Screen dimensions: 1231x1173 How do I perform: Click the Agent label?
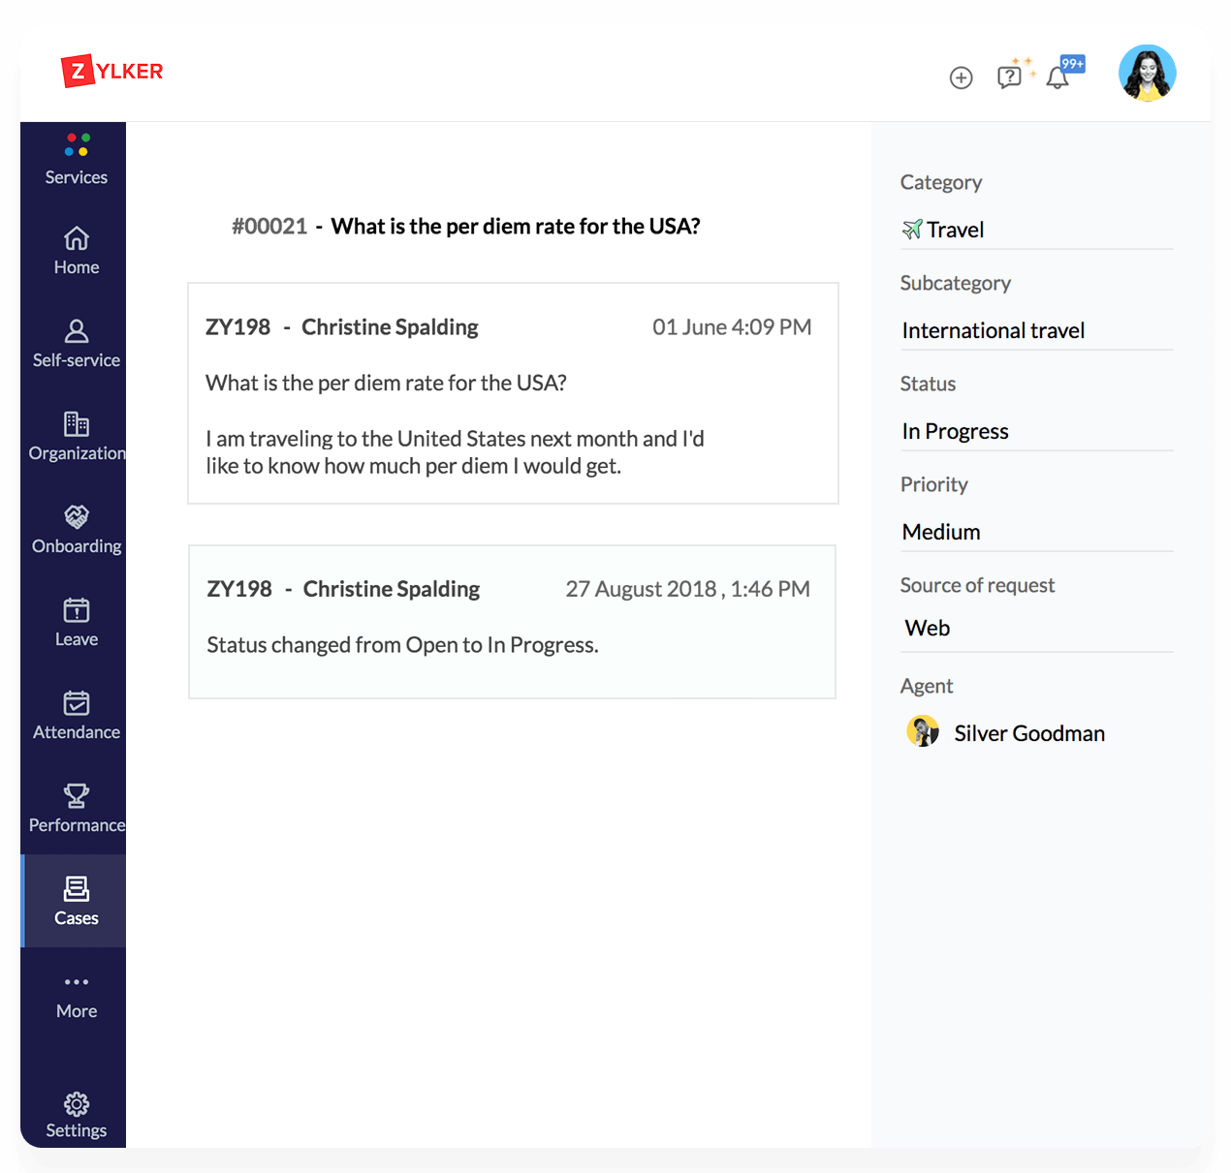point(927,686)
